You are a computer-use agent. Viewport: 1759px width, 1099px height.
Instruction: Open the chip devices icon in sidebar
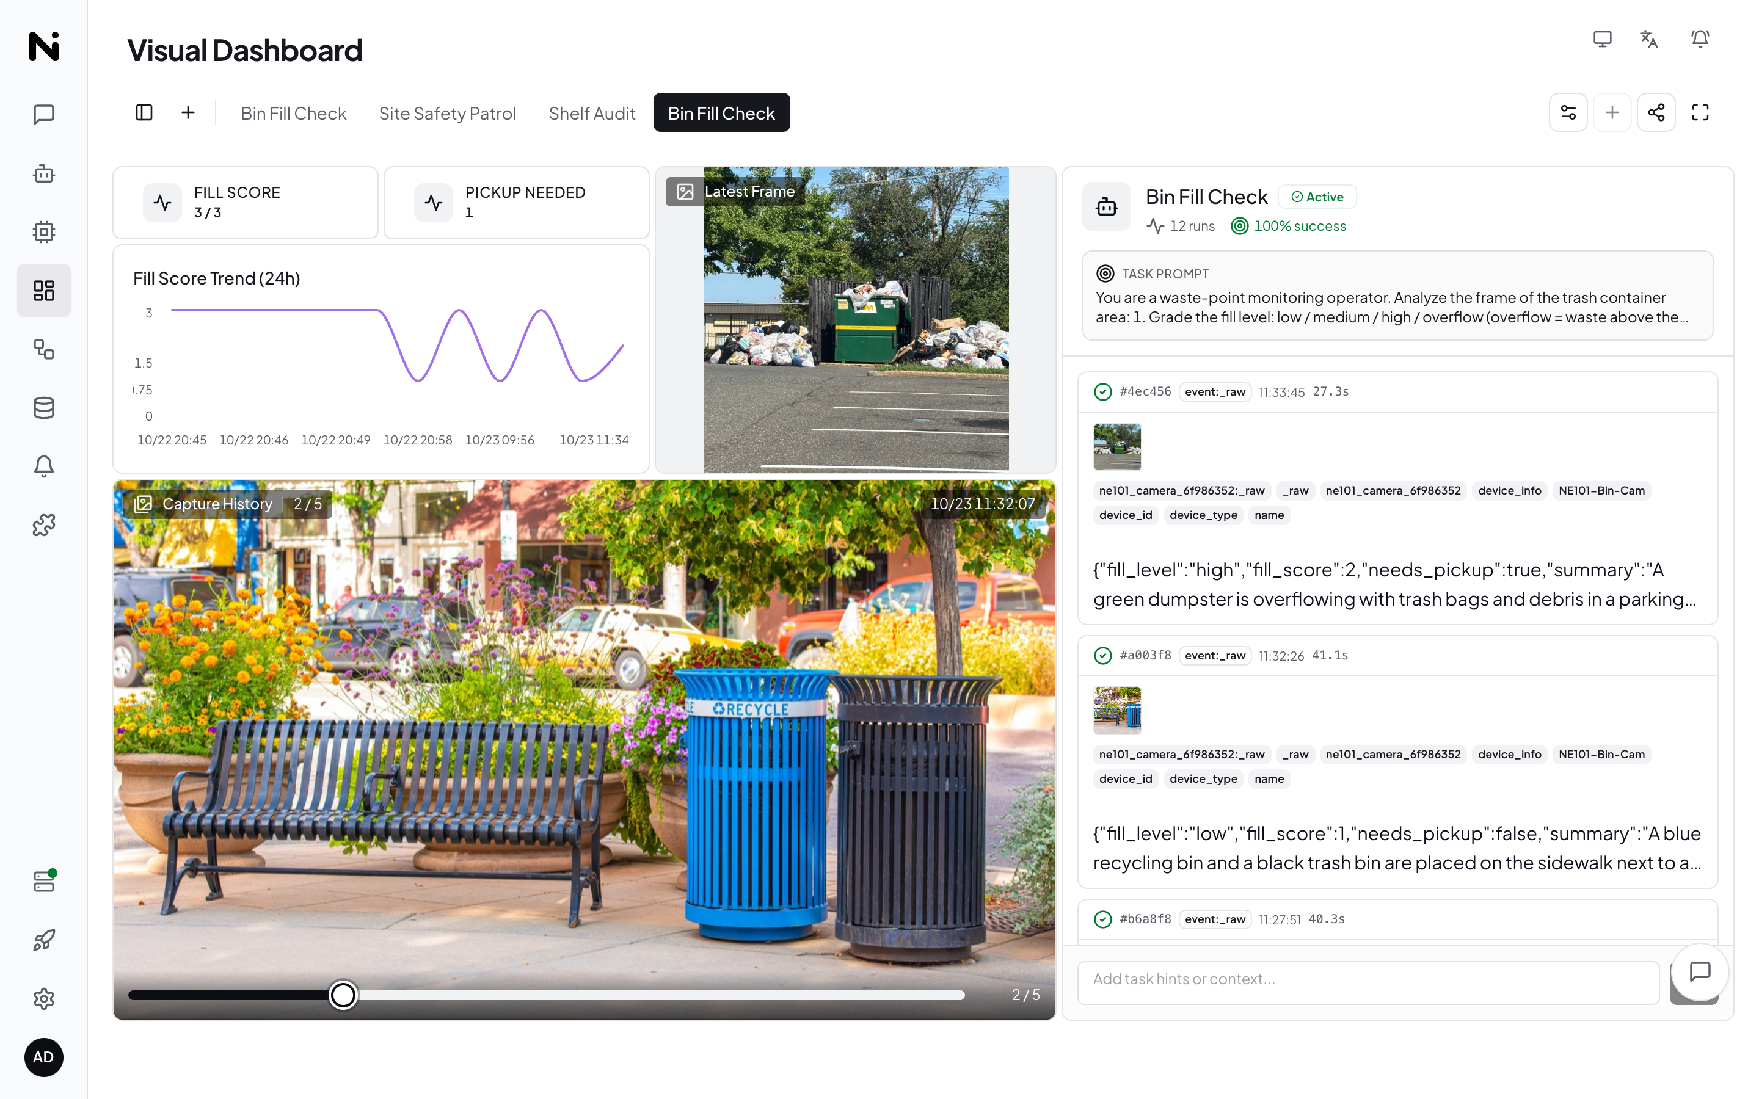click(43, 232)
